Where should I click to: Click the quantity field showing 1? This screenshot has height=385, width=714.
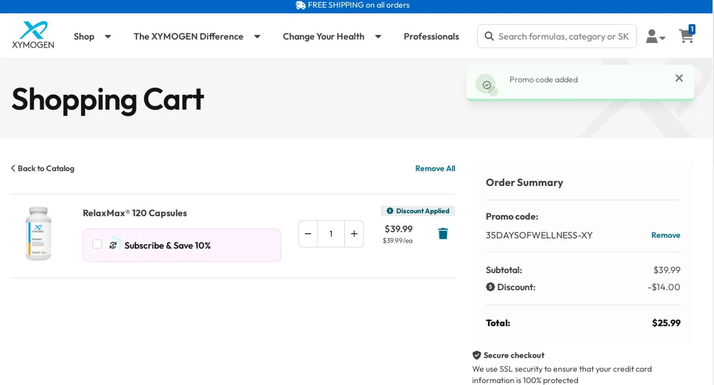point(331,234)
